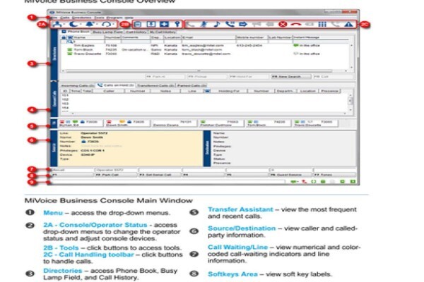424x282 pixels.
Task: Open the dropdown arrow beside the moon icon
Action: tap(81, 24)
